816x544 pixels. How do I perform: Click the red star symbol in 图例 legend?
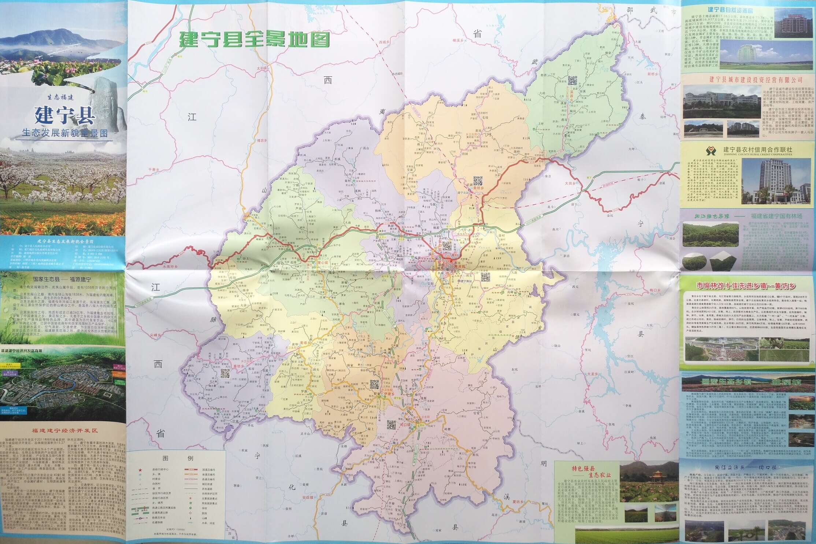[x=140, y=470]
